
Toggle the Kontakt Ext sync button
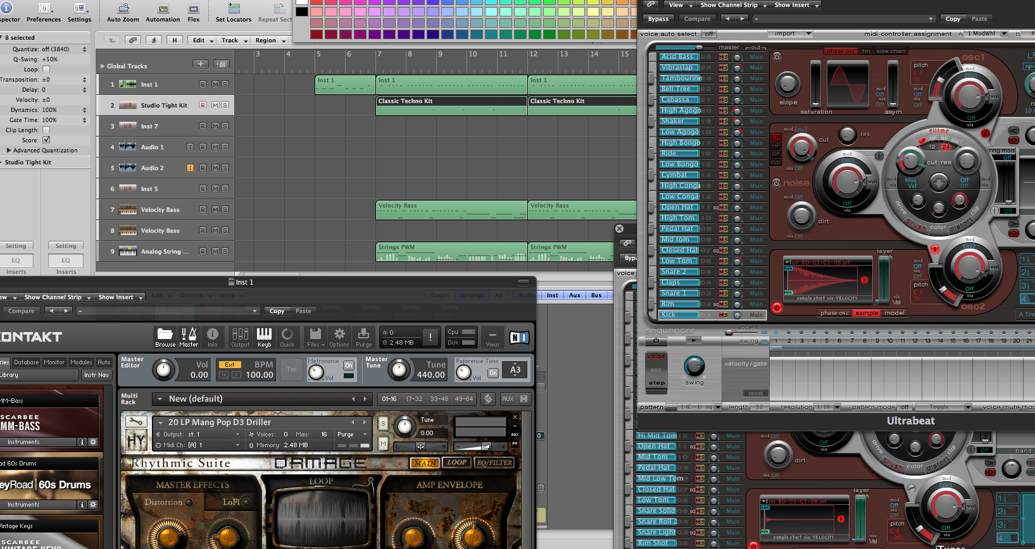[230, 364]
